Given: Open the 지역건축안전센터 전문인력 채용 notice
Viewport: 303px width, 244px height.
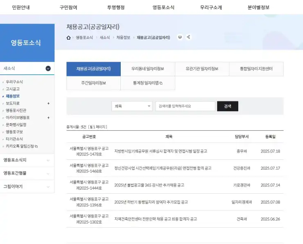Looking at the screenshot, I should [156, 219].
